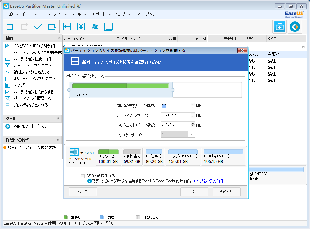Click the タイプ column header
The image size is (310, 229).
tap(286, 39)
